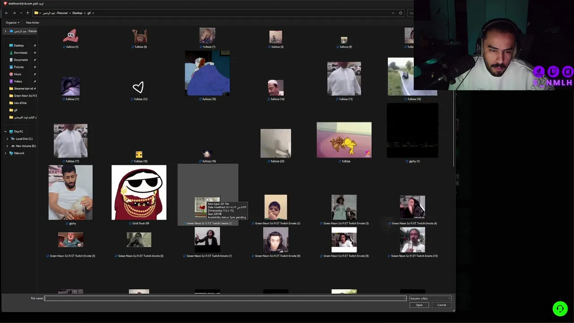Select the fullsize (6) gif thumbnail
The height and width of the screenshot is (323, 574).
coord(139,36)
